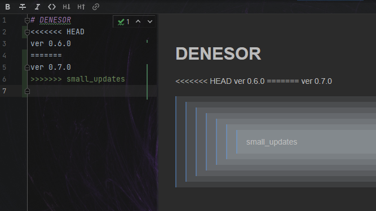Click the DENESOR heading in the preview
Screen dimensions: 376x211
point(218,53)
